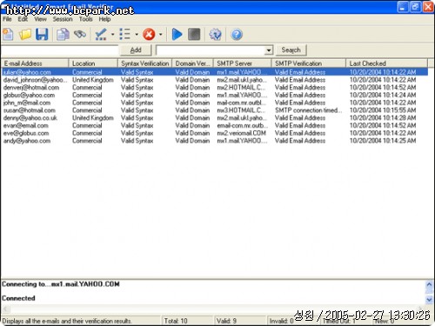Image resolution: width=435 pixels, height=326 pixels.
Task: Sort by the Syntax Verification column header
Action: (x=144, y=63)
